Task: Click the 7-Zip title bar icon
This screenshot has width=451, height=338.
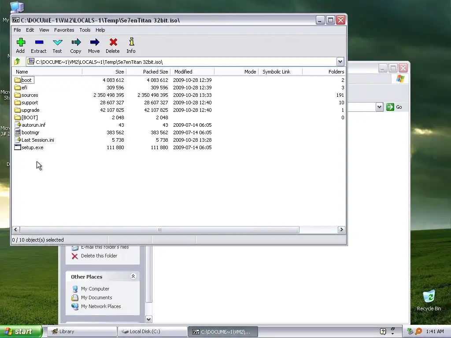Action: point(16,20)
